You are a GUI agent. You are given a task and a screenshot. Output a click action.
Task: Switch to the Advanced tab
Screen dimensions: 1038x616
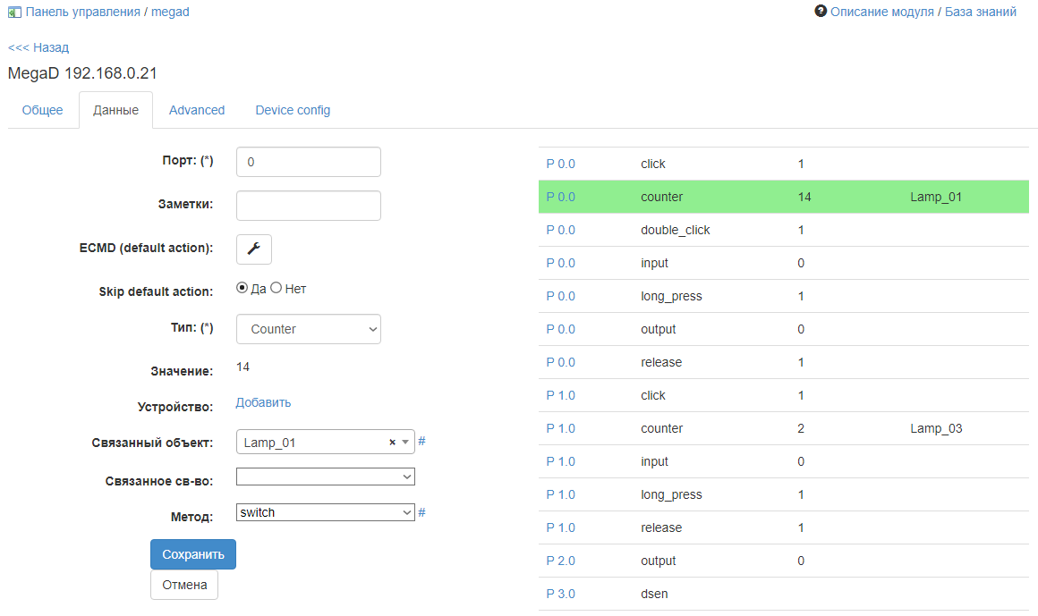[x=197, y=110]
